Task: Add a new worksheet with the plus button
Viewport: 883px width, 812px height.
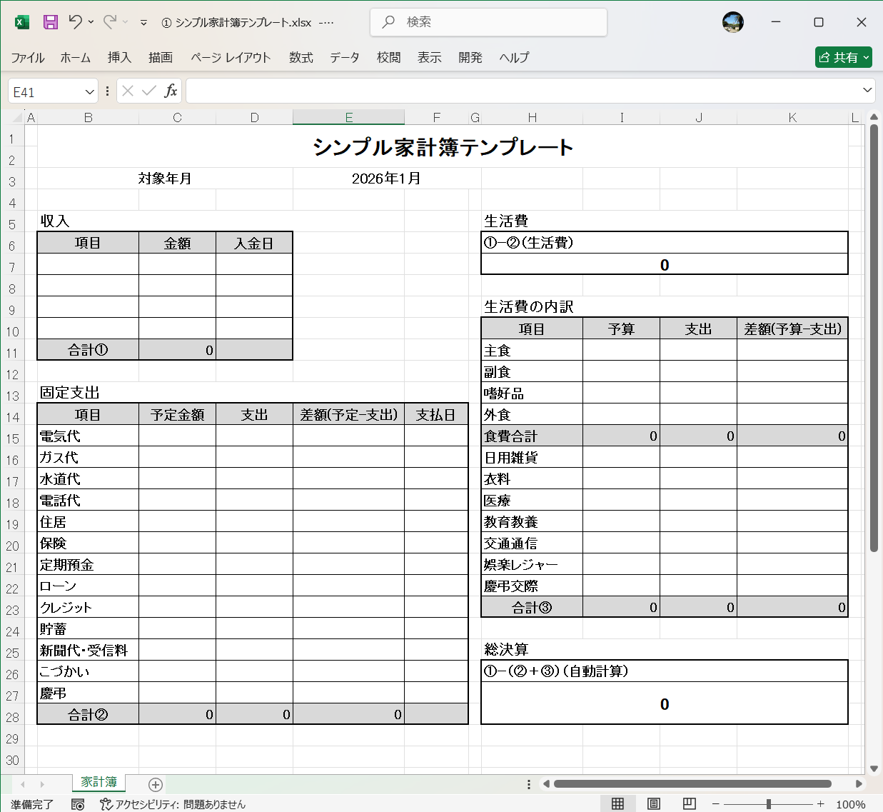Action: (x=154, y=784)
